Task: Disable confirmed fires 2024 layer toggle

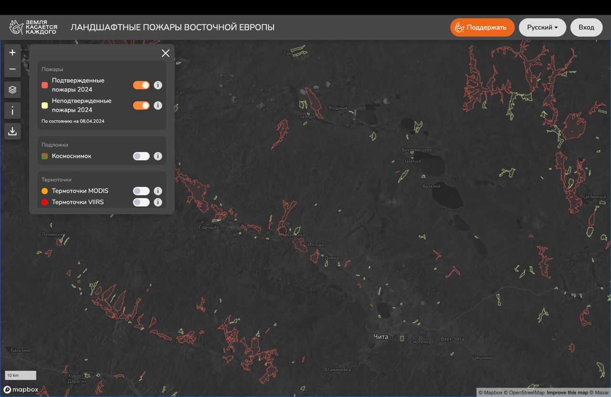Action: pos(141,85)
